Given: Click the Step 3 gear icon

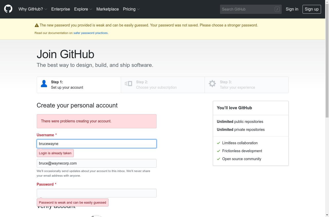Looking at the screenshot, I should pyautogui.click(x=212, y=84).
